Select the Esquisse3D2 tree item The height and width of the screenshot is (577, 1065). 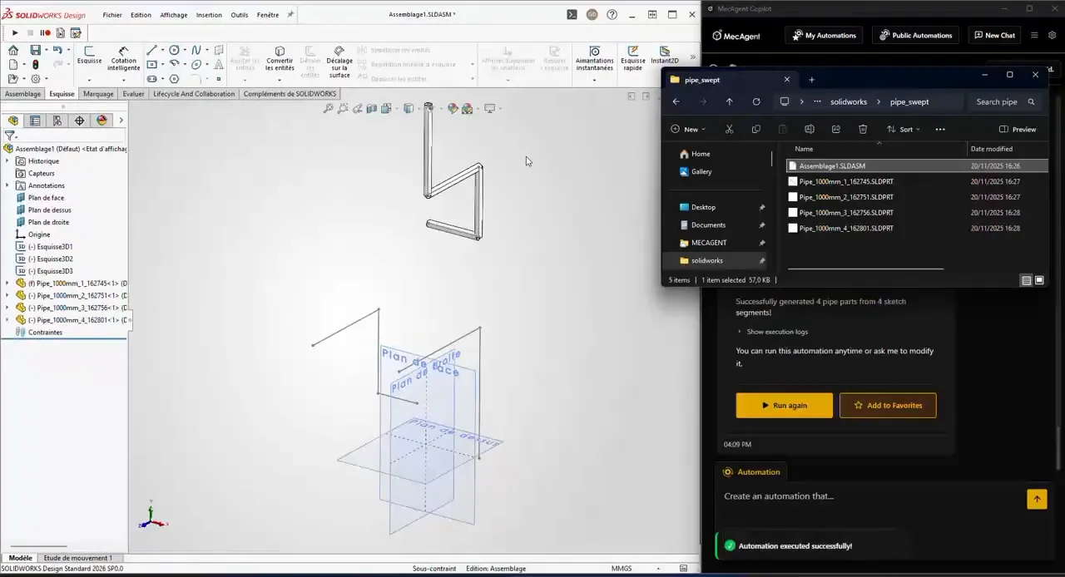tap(50, 259)
